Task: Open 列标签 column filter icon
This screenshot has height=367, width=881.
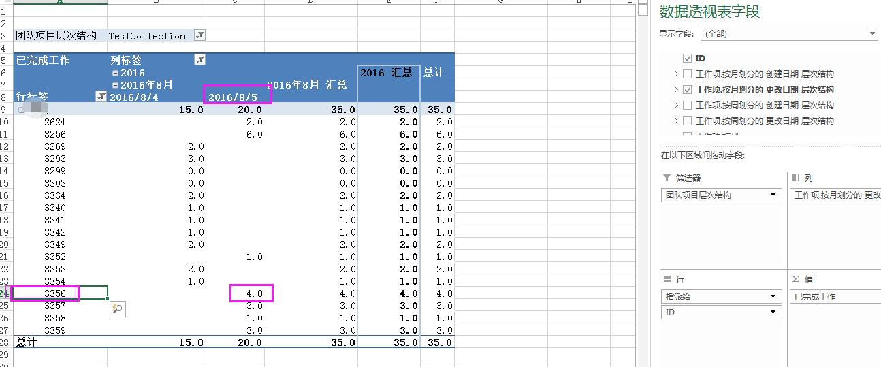Action: point(199,60)
